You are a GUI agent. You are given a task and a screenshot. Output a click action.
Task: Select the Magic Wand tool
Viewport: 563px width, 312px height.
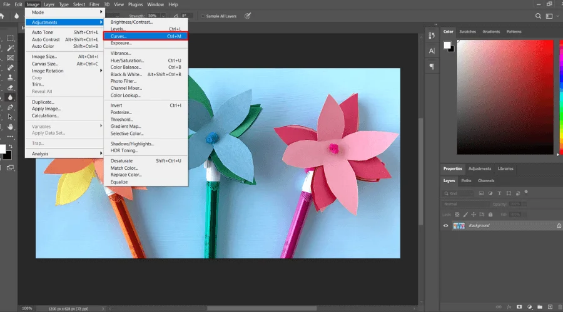[11, 48]
